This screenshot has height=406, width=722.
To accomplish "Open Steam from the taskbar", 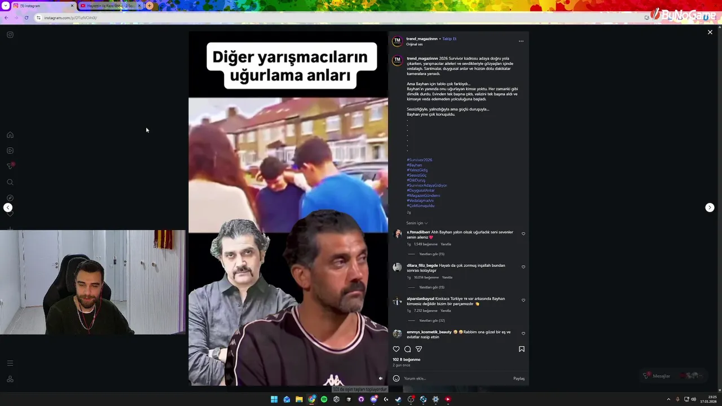I will [x=398, y=399].
